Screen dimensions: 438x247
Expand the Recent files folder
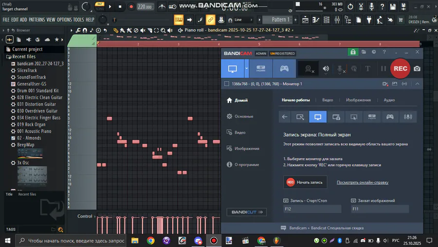[24, 57]
